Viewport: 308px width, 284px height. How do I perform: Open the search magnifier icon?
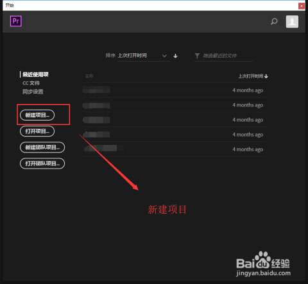(x=274, y=22)
